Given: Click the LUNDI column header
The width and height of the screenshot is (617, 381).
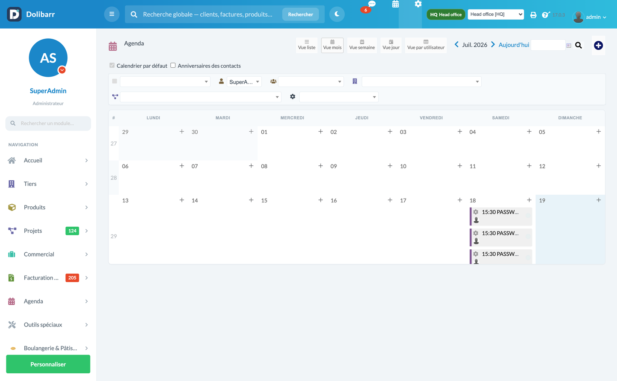Looking at the screenshot, I should click(x=153, y=118).
